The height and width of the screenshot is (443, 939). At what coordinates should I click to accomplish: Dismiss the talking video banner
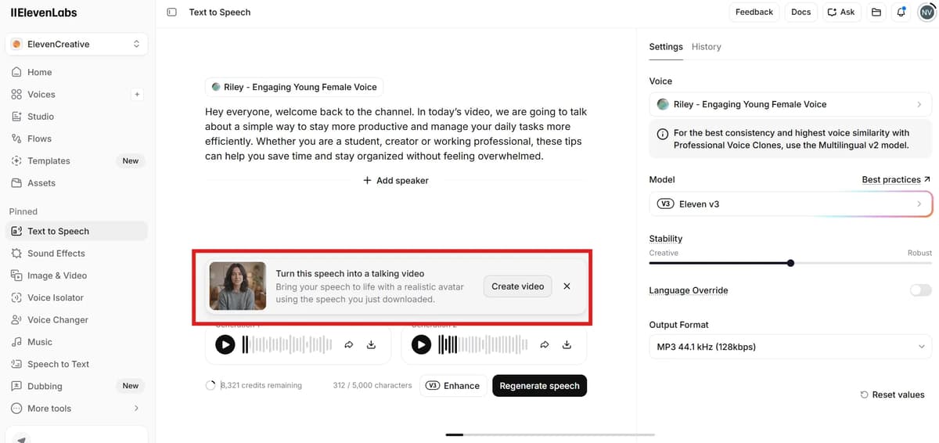coord(567,286)
